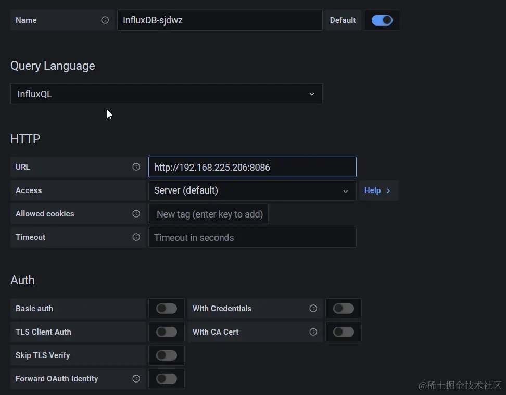Image resolution: width=506 pixels, height=395 pixels.
Task: Select the With Credentials label
Action: 222,309
